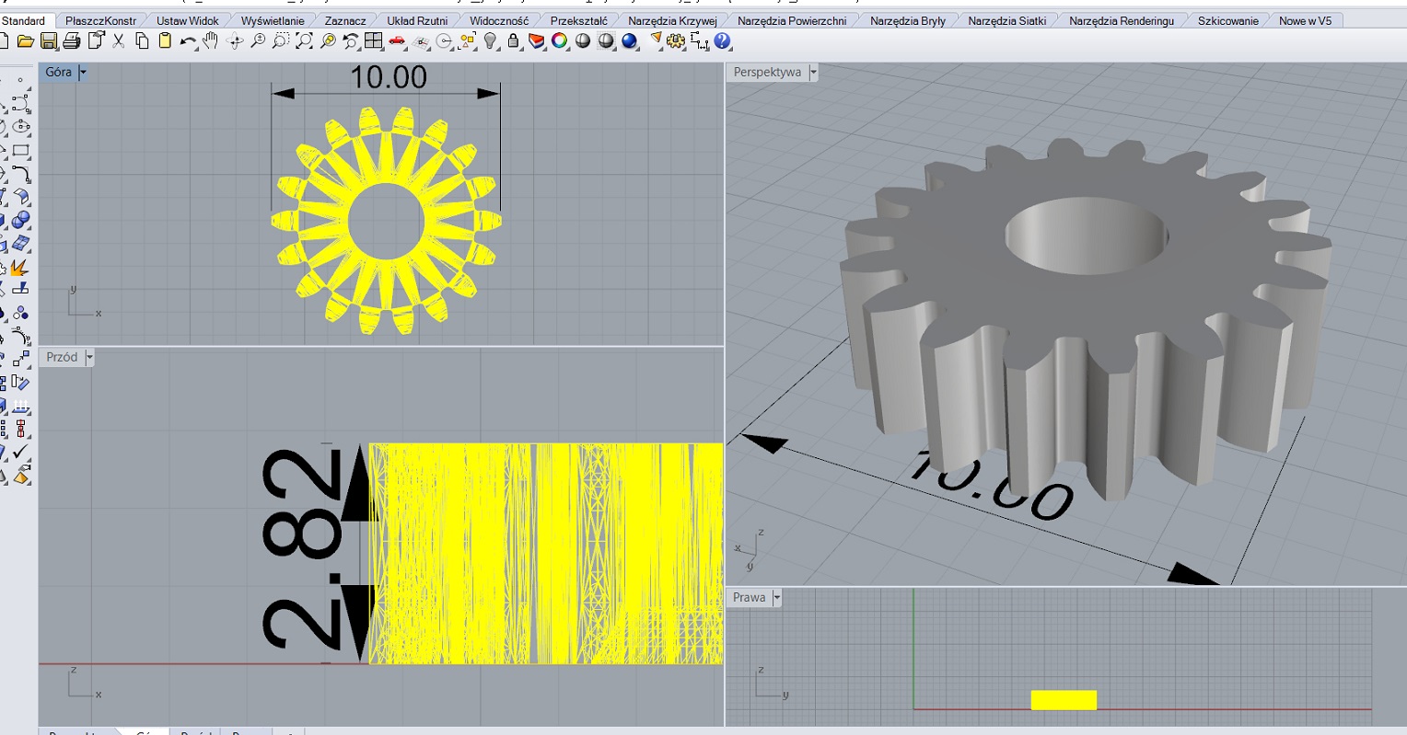The width and height of the screenshot is (1407, 735).
Task: Open the Nowe w V5 tab
Action: (1305, 20)
